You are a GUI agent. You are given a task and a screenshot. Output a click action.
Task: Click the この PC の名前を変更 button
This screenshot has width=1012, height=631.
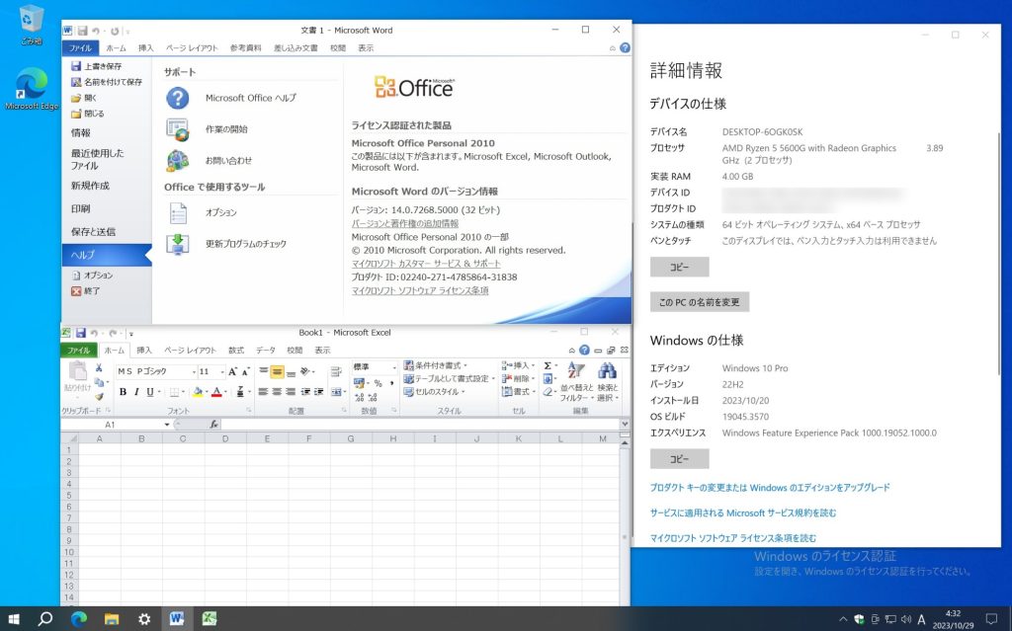tap(698, 301)
